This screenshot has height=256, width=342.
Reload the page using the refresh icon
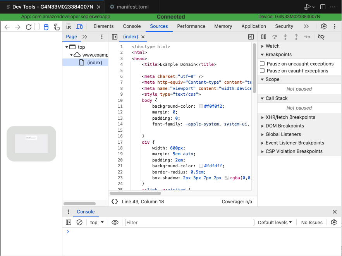[x=28, y=27]
